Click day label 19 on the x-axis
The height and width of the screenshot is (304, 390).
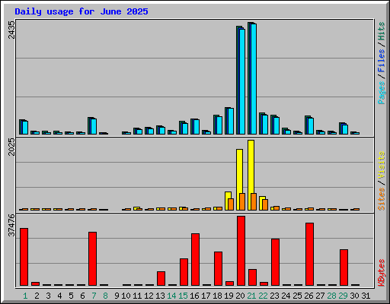click(x=229, y=296)
